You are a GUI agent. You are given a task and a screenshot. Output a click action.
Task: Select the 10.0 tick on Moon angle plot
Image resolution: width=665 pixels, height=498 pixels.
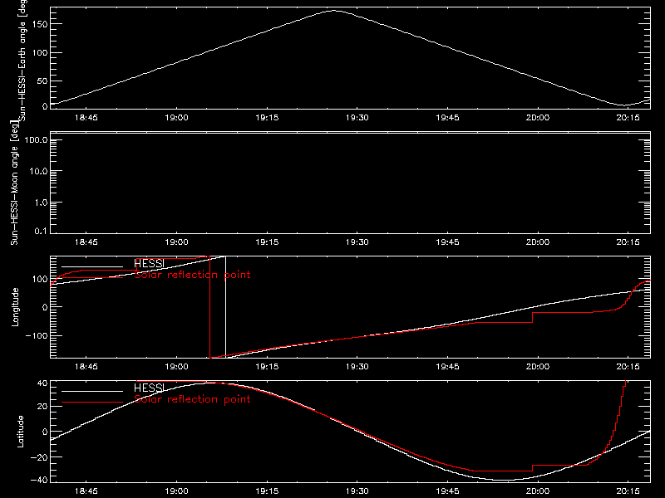point(38,171)
